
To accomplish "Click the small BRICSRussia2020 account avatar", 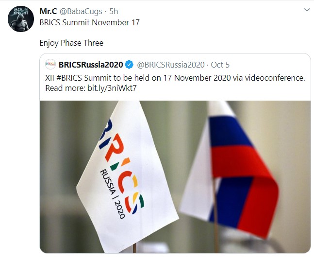I will [50, 65].
